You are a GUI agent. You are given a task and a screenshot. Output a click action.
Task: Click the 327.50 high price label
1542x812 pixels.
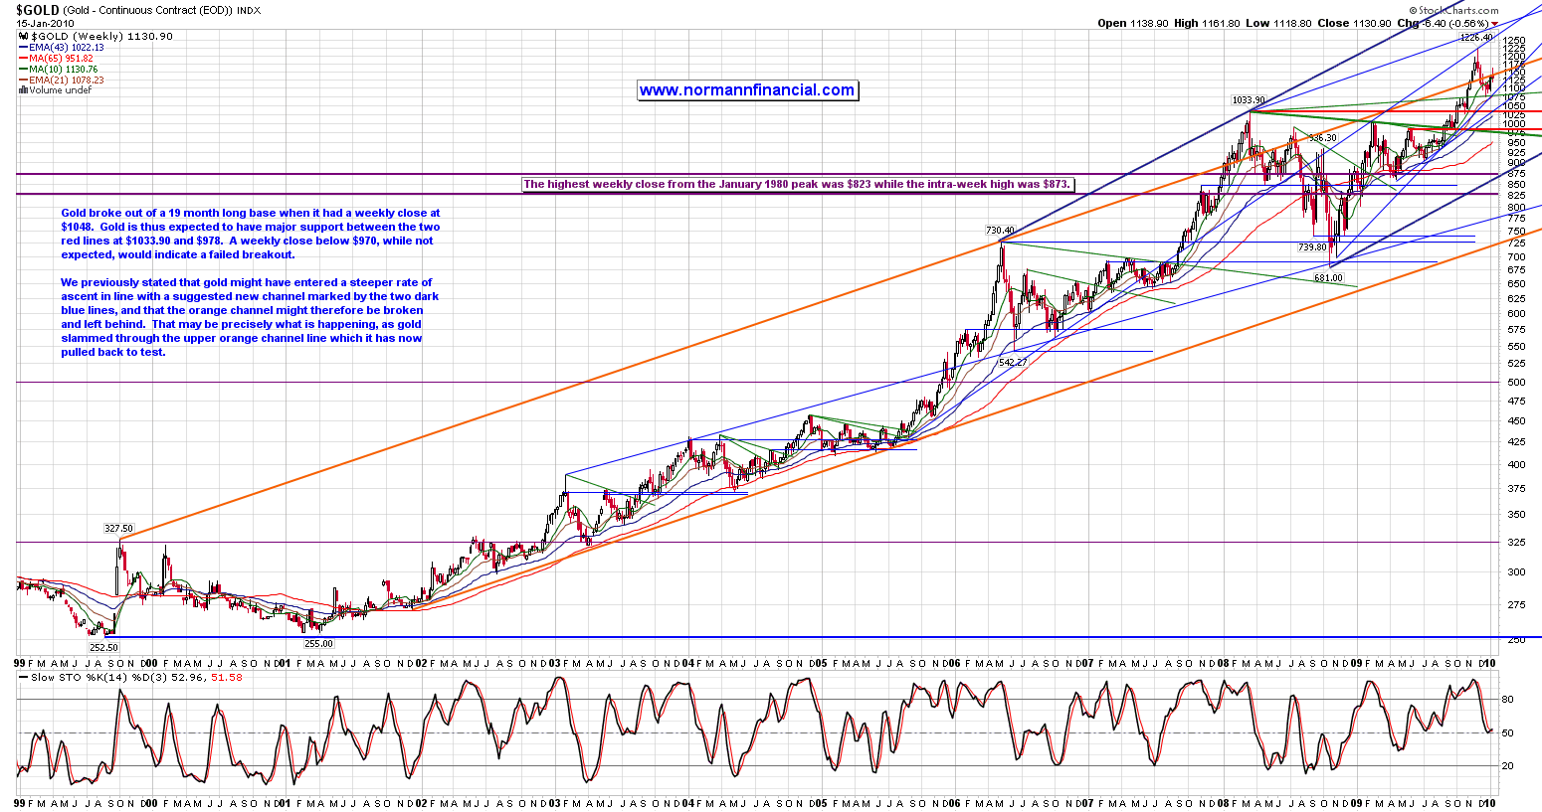tap(118, 530)
